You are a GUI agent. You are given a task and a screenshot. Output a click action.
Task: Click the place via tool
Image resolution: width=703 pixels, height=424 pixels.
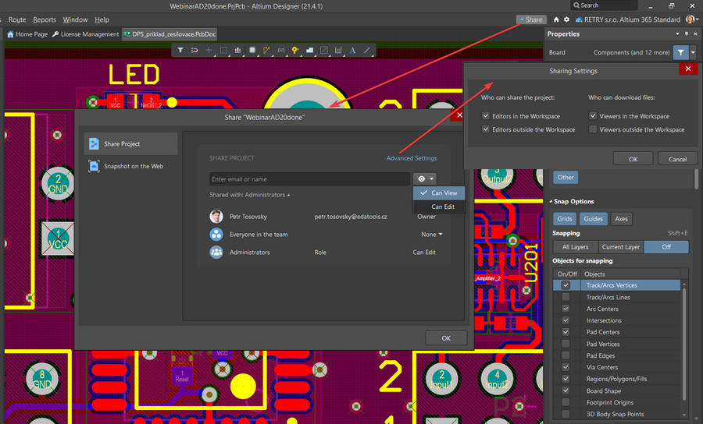(295, 50)
